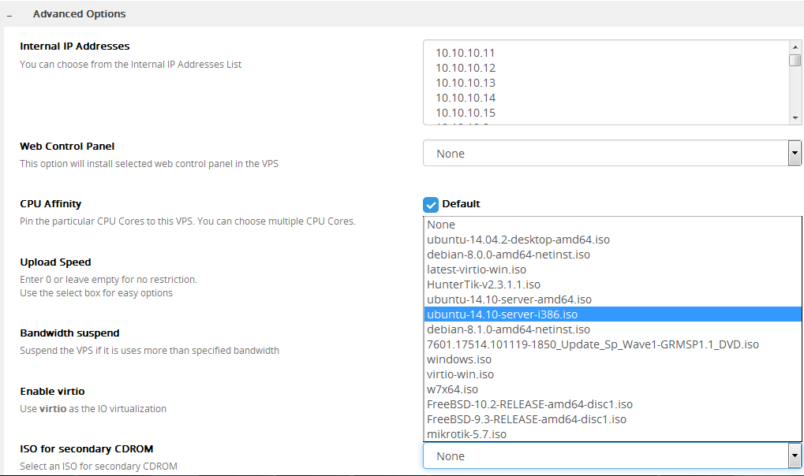Select FreeBSD-10.2-RELEASE-amd64-disc1.iso option

click(x=529, y=404)
